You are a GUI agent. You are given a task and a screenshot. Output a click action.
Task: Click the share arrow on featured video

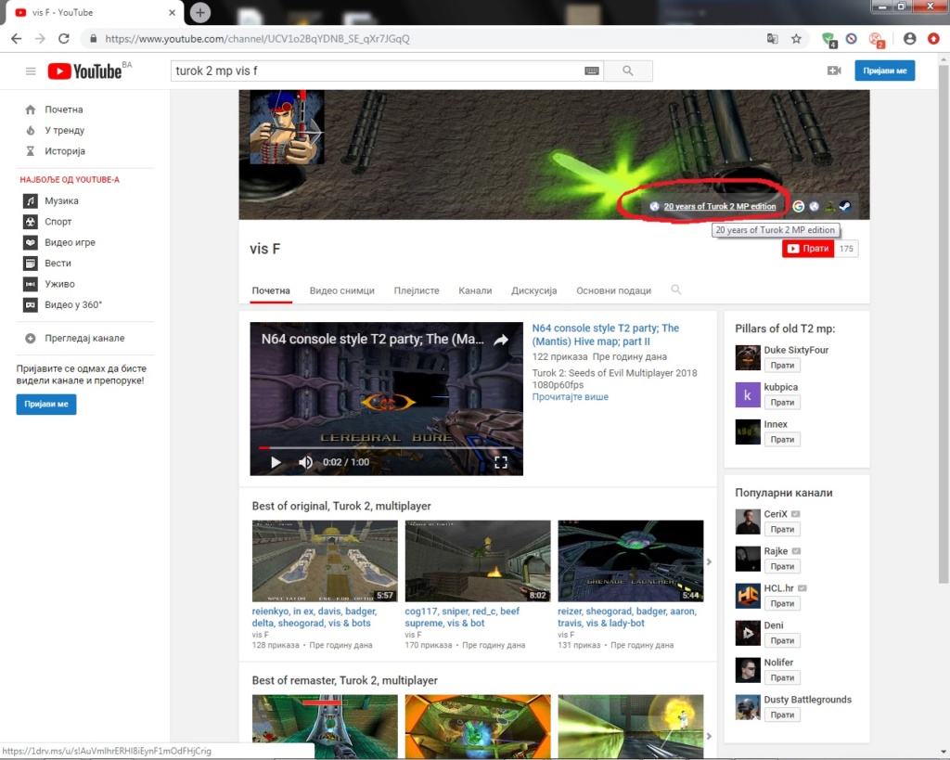(500, 340)
